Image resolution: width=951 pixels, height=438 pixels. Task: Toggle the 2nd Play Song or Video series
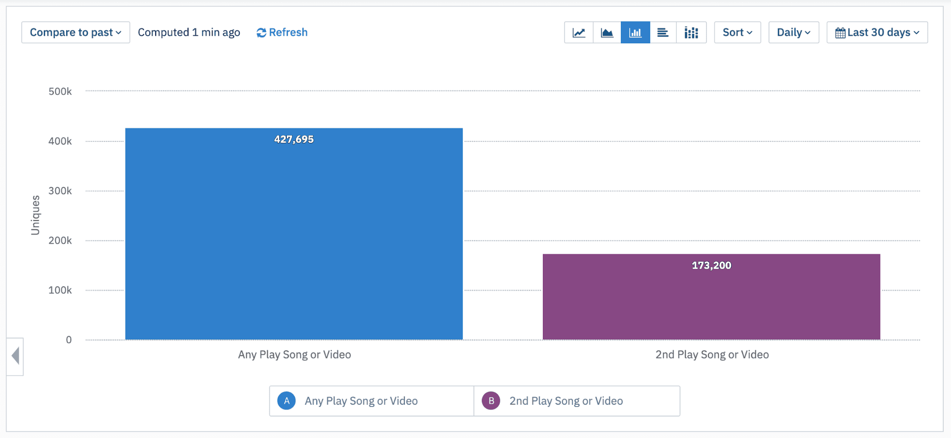coord(566,400)
